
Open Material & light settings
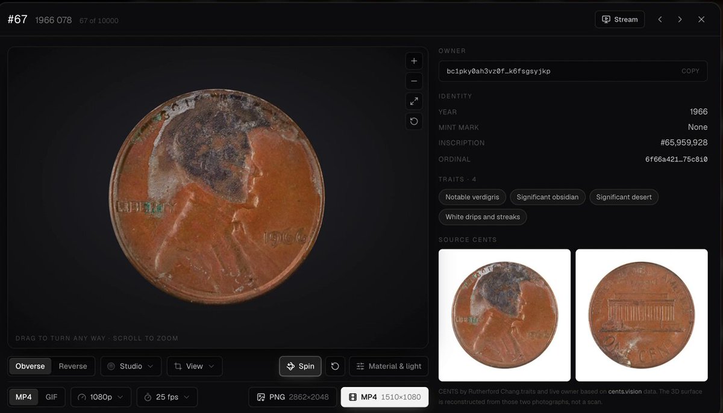pyautogui.click(x=389, y=366)
